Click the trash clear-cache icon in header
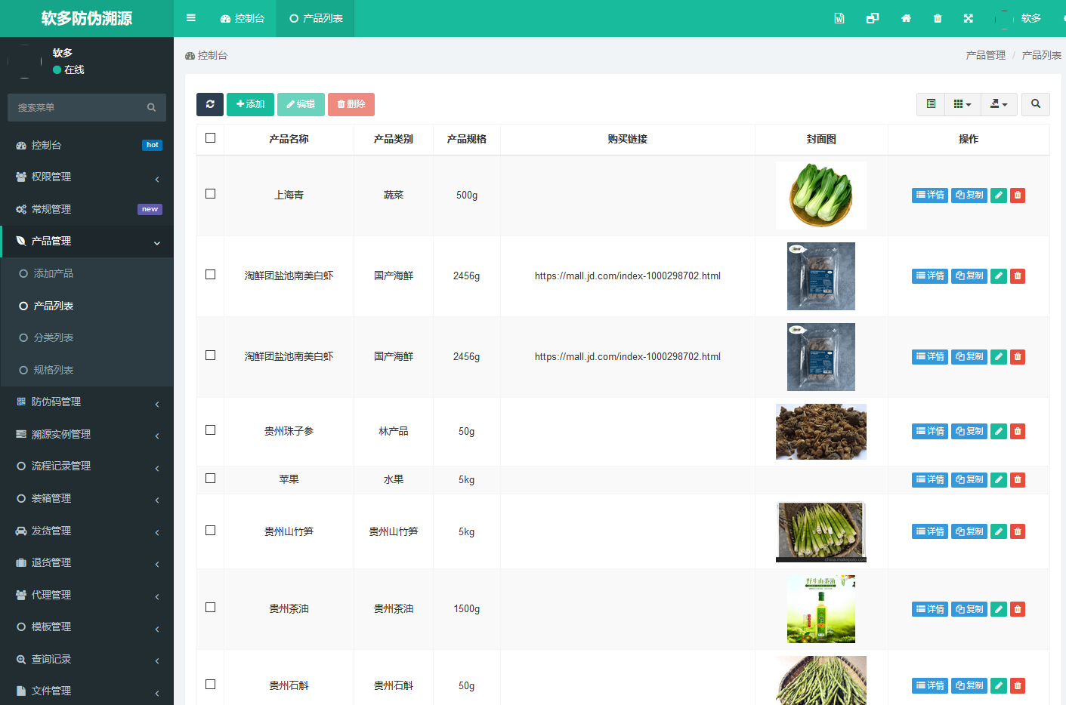The width and height of the screenshot is (1066, 705). point(938,18)
